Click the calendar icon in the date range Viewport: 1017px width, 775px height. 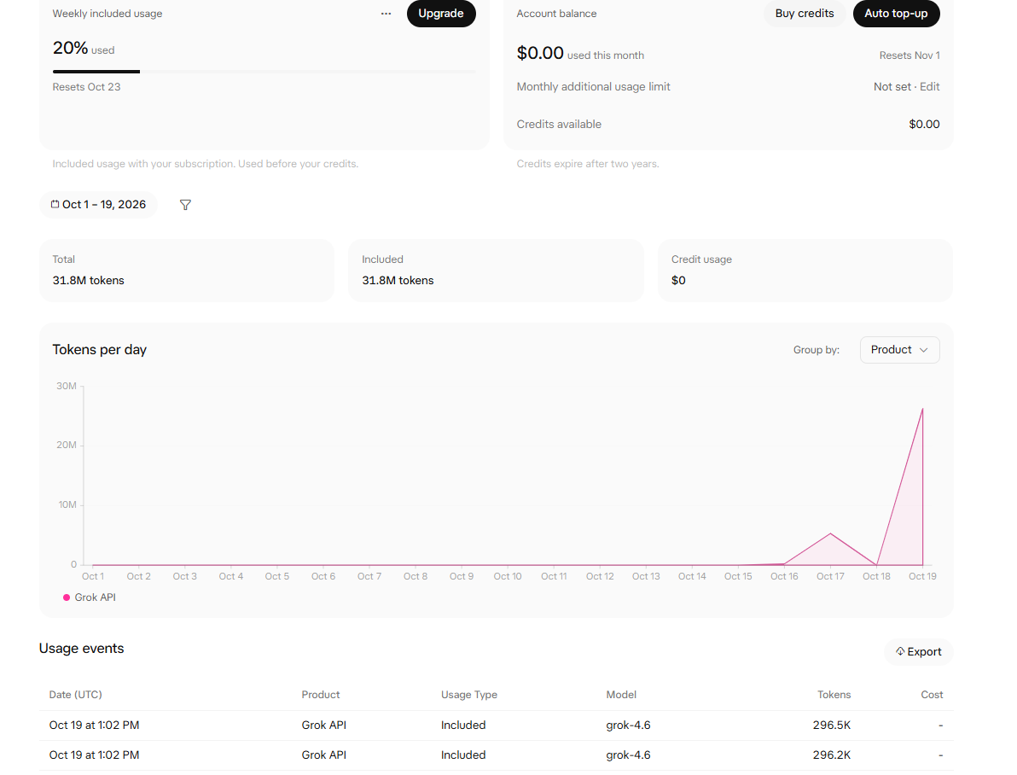(x=55, y=205)
